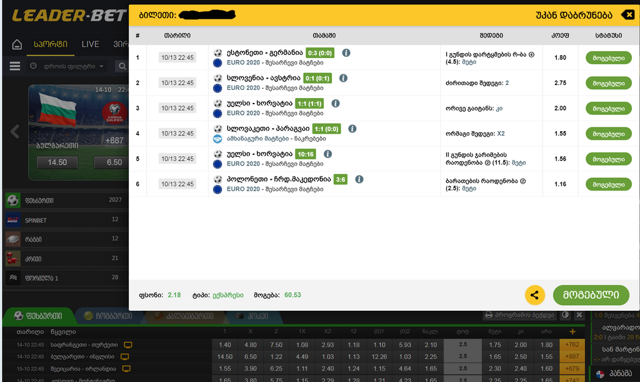The width and height of the screenshot is (640, 382).
Task: Open the hamburger menu icon
Action: point(15,66)
